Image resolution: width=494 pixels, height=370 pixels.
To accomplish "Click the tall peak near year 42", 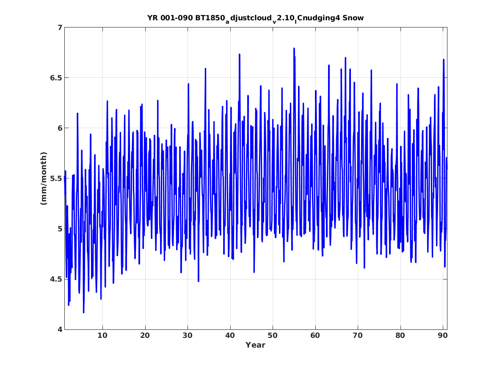I will (x=240, y=55).
